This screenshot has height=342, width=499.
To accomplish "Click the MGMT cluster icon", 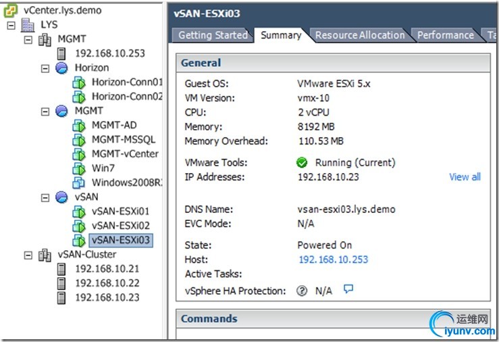I will (x=45, y=39).
